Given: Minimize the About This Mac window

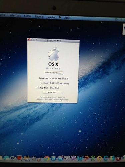Looking at the screenshot, I should point(32,39).
